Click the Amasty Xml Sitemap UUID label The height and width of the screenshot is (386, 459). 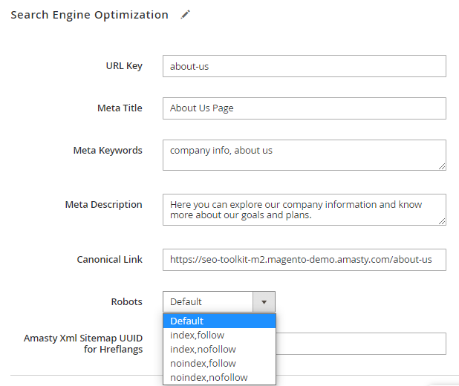point(83,344)
